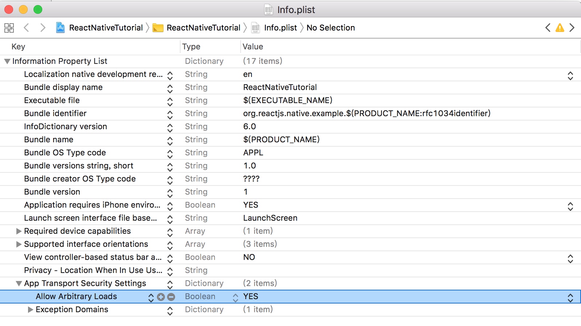Open YES value dropdown for Allow Arbitrary Loads
Screen dimensions: 581x326
(x=570, y=297)
